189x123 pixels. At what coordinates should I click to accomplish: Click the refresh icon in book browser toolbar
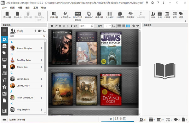click(56, 26)
